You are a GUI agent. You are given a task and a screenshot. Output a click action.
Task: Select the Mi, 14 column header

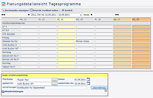(x=66, y=19)
